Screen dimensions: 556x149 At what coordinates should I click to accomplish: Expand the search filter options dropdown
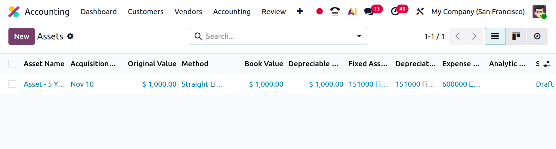tap(359, 36)
